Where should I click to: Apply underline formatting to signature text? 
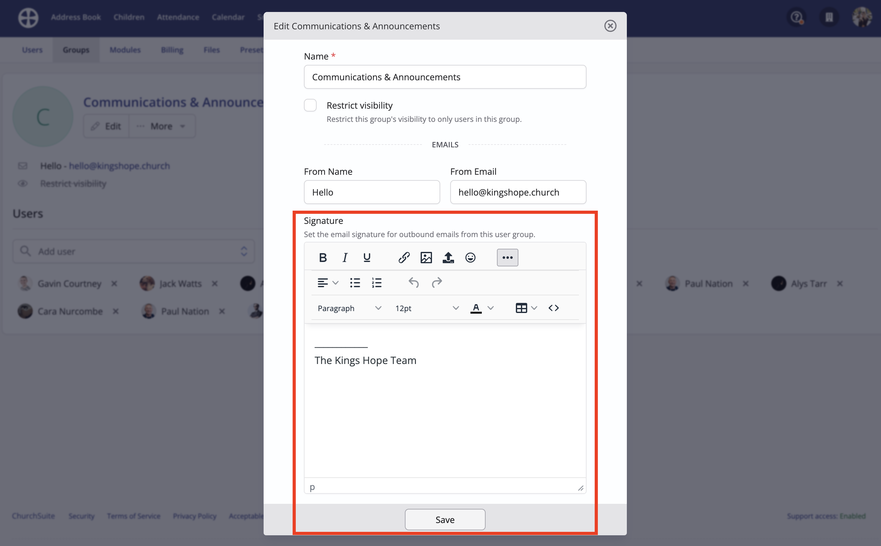click(367, 257)
